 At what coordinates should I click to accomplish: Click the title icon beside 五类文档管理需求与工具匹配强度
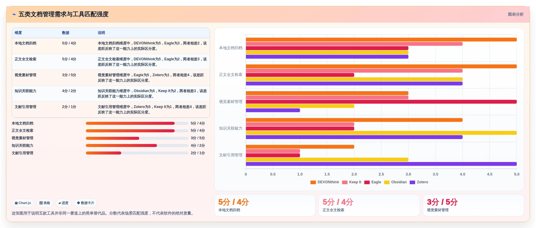point(14,14)
